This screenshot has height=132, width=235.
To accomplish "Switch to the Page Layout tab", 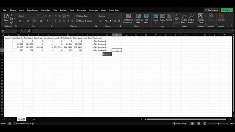I will click(33, 10).
